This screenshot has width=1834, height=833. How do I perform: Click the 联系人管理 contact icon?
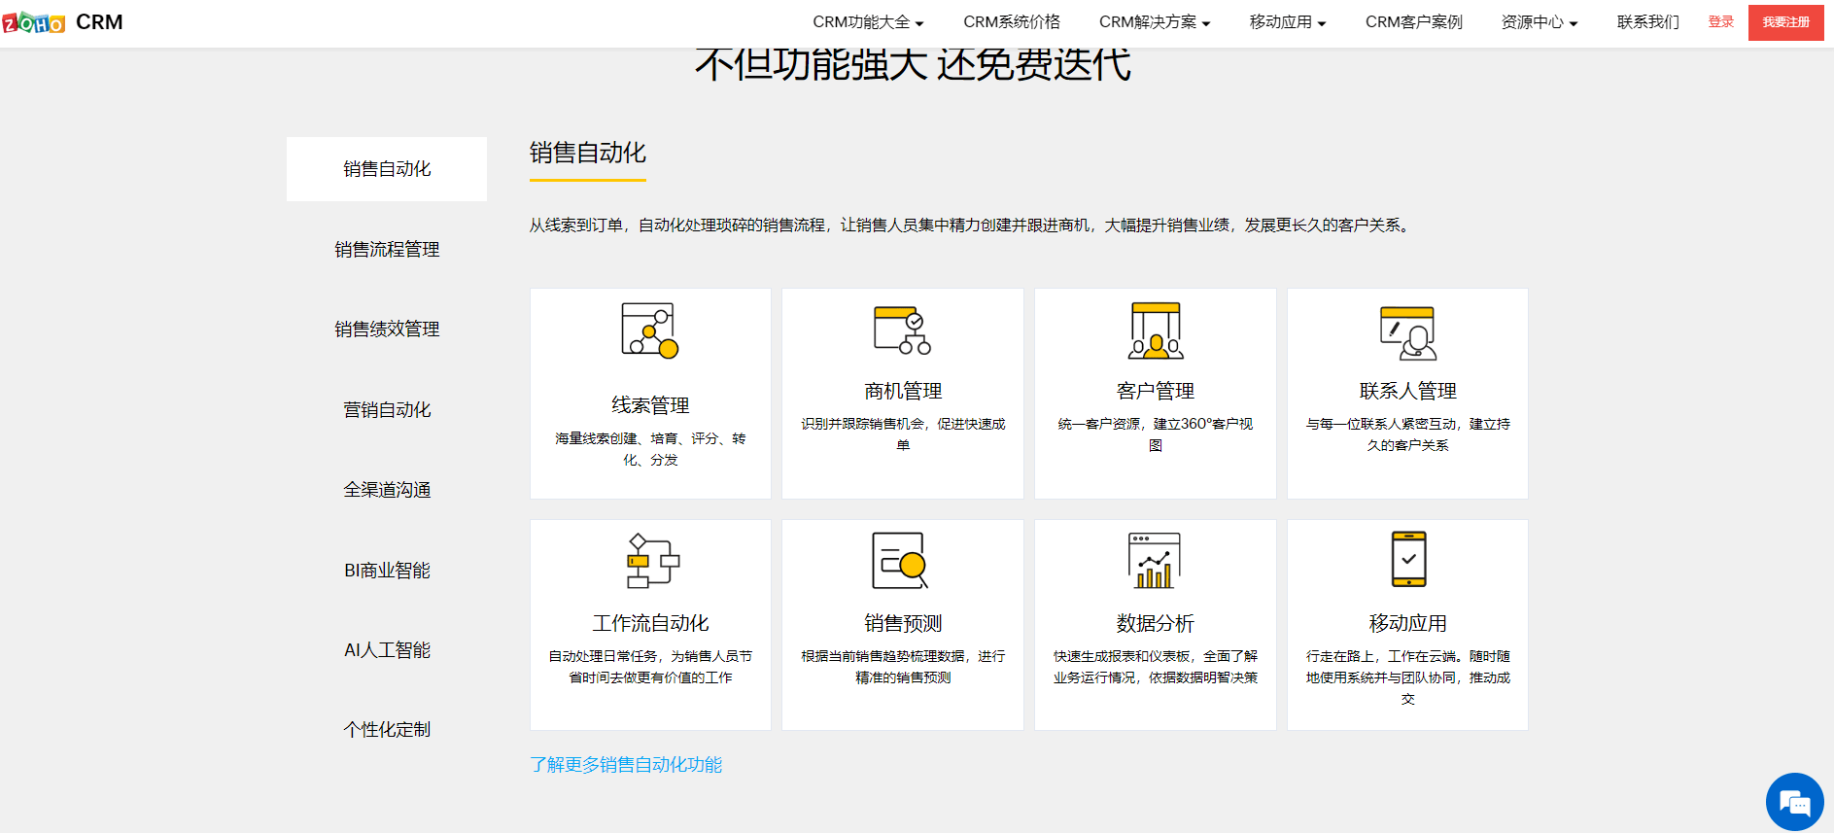(x=1408, y=332)
